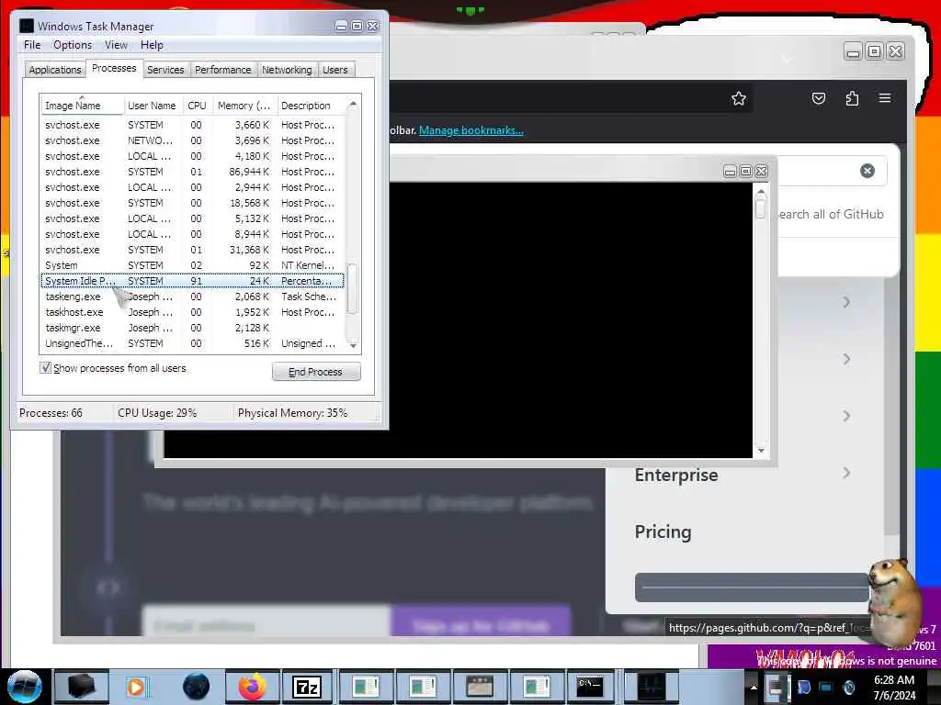Click the process list scroll-up arrow
The height and width of the screenshot is (705, 941).
tap(354, 104)
